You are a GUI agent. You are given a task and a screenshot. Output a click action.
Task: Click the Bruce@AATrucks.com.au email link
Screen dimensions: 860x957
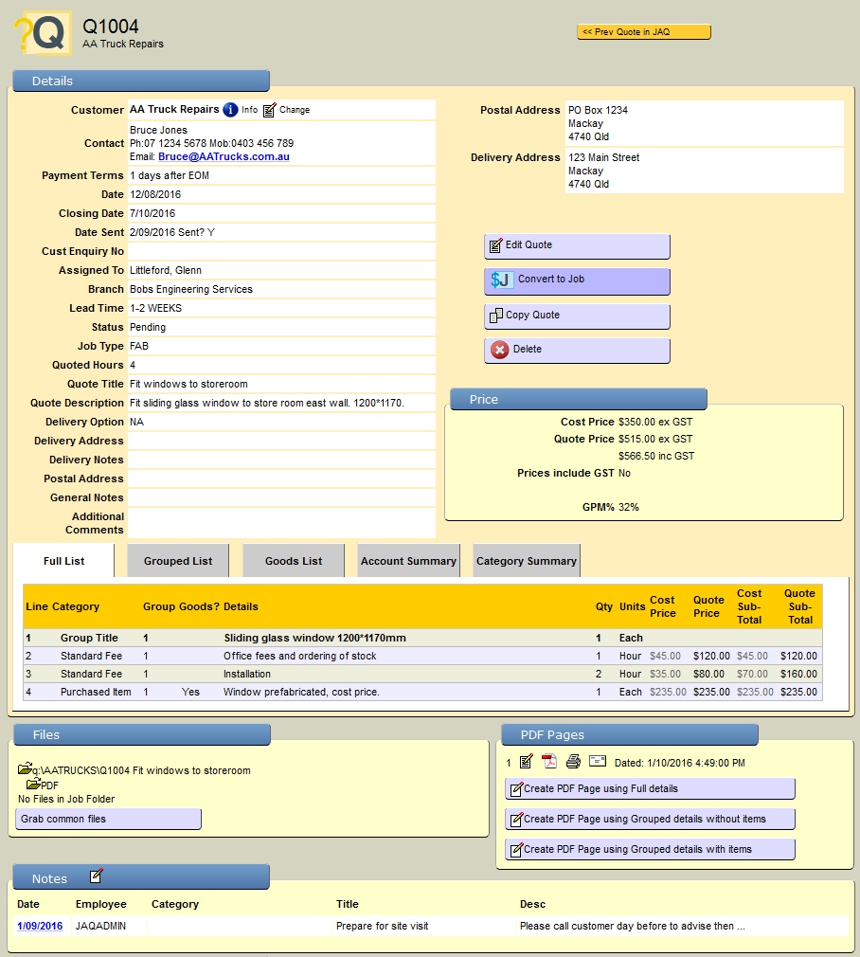click(x=224, y=156)
